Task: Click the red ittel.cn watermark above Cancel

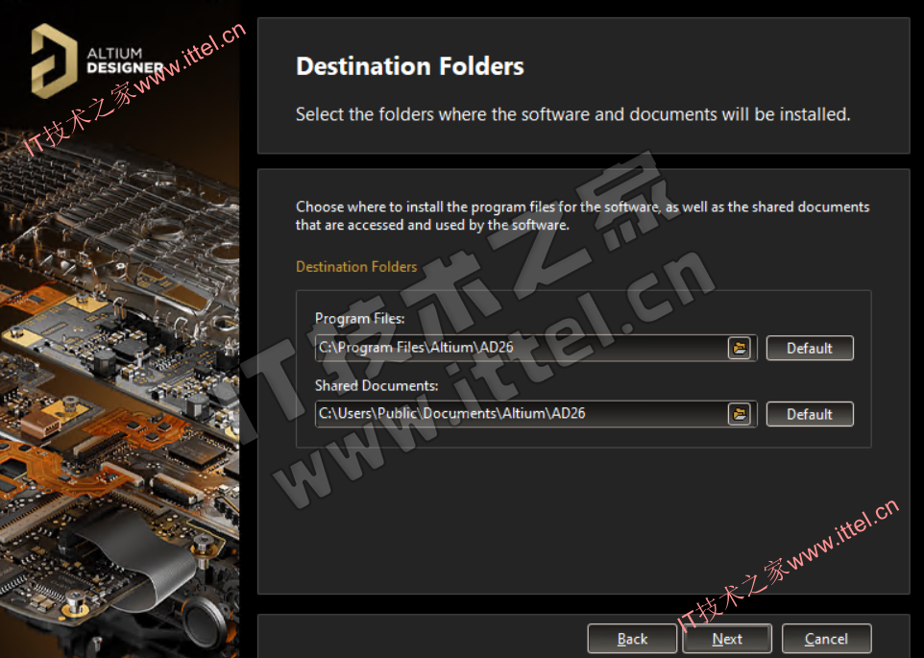Action: [x=788, y=566]
